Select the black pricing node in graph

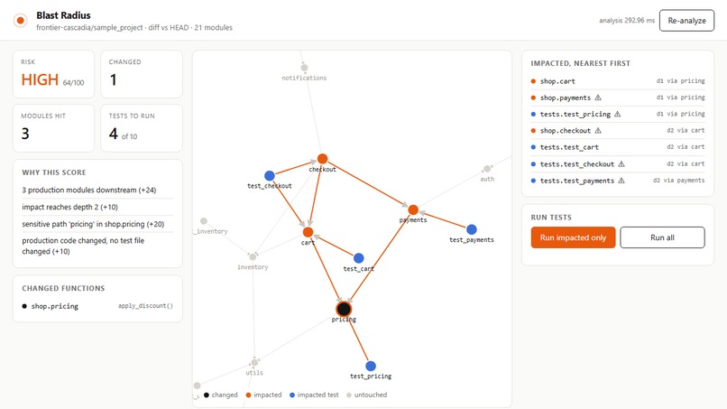pos(344,309)
